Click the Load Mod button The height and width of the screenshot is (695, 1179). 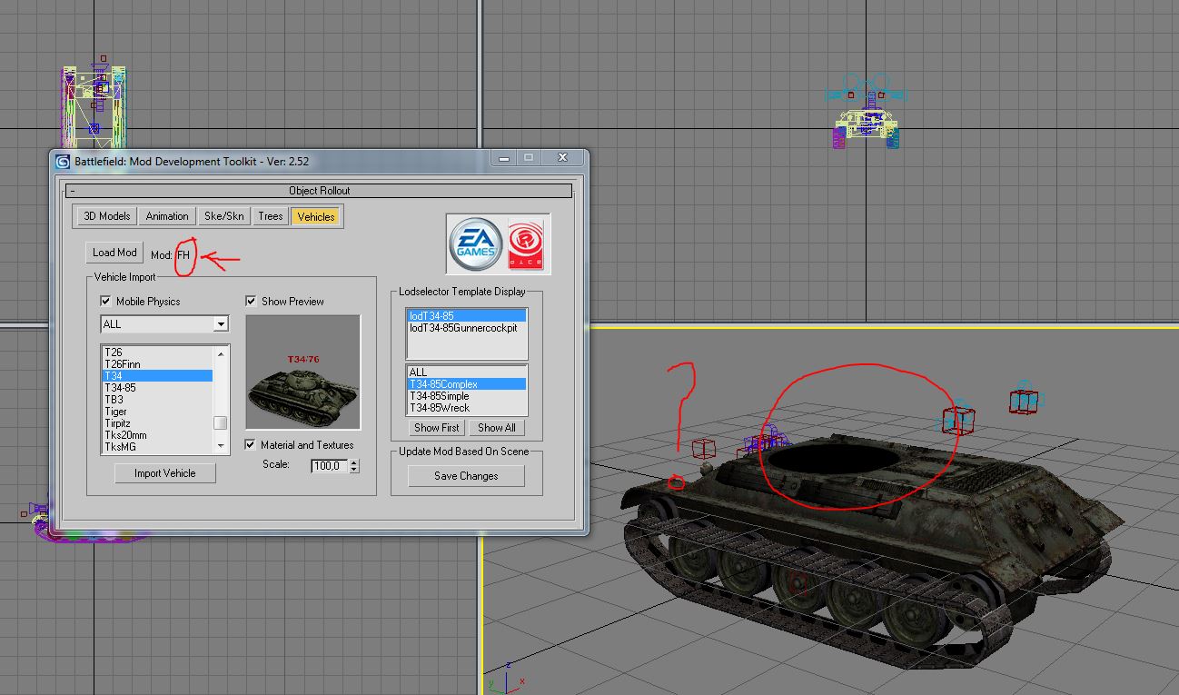(x=114, y=253)
